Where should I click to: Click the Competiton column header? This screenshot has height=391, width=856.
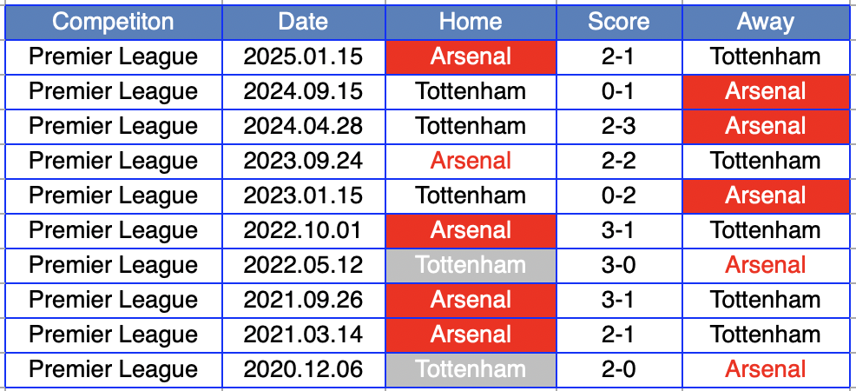point(113,22)
